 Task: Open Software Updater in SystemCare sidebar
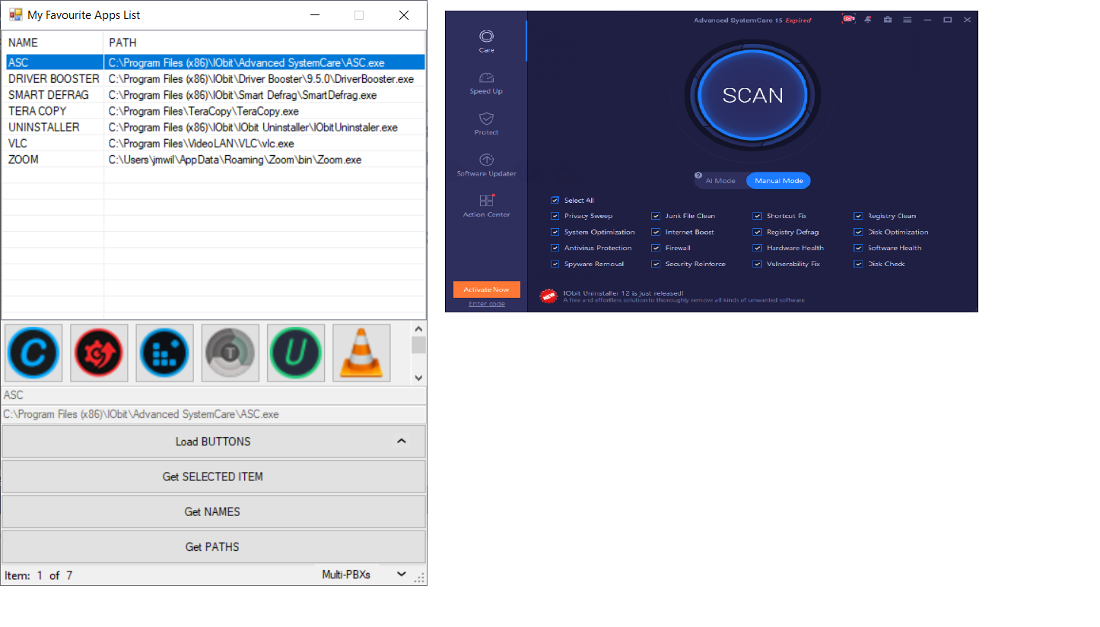(486, 164)
